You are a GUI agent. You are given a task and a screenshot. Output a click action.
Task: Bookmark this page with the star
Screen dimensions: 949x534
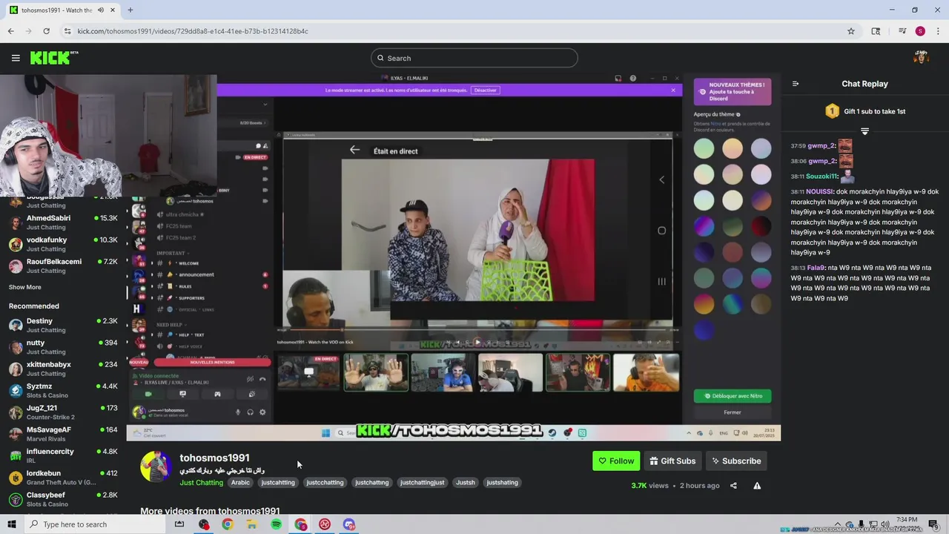[x=851, y=31]
